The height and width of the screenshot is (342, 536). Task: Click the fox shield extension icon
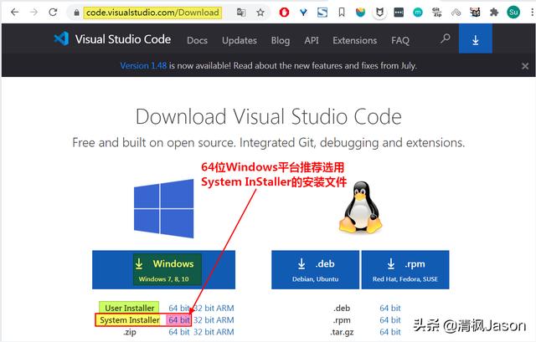pyautogui.click(x=379, y=13)
